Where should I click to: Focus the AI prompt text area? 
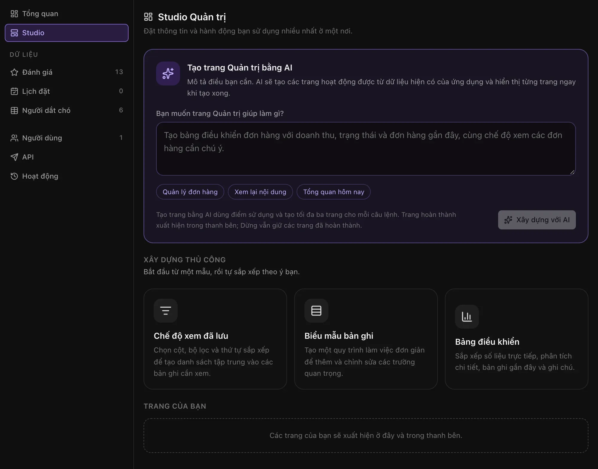tap(366, 148)
